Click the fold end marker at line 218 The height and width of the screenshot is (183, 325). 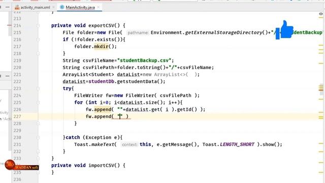point(38,53)
